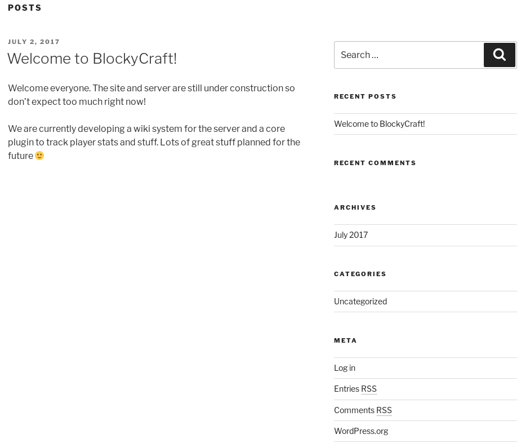Viewport: 530px width, 443px height.
Task: Click inside the Search input field
Action: (406, 55)
